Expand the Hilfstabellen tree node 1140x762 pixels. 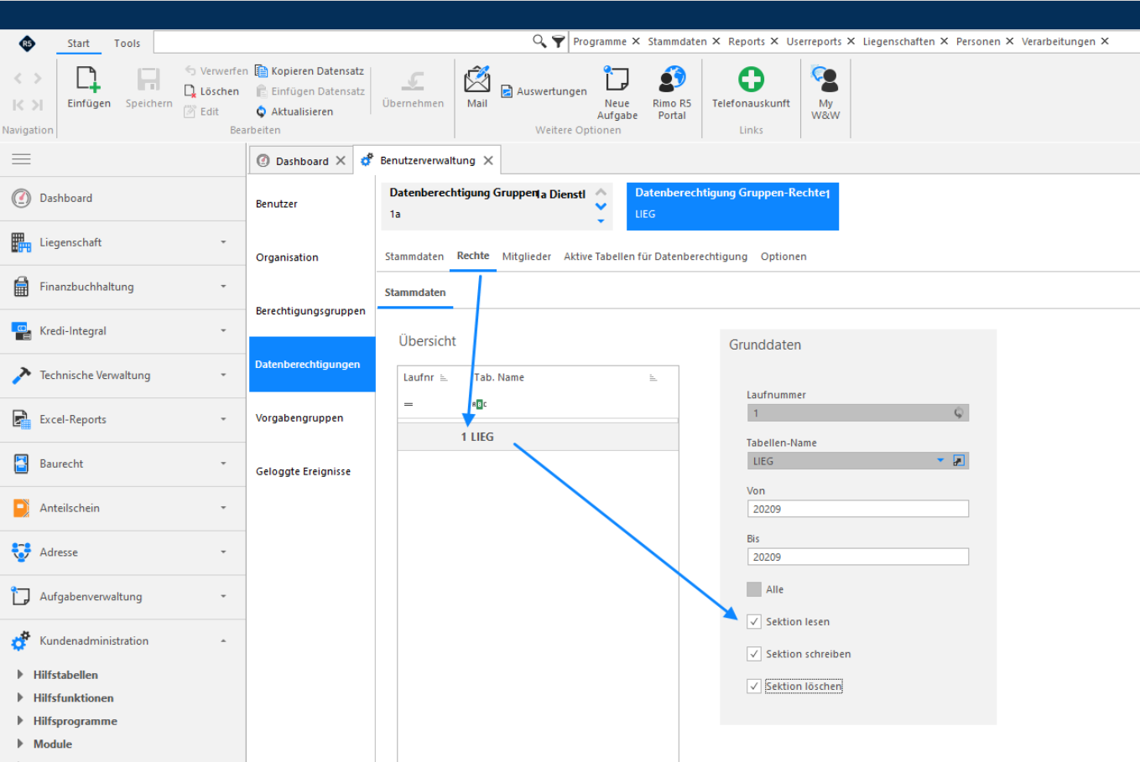pos(20,675)
